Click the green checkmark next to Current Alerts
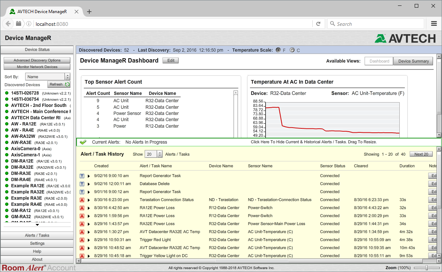This screenshot has height=272, width=442. 83,142
